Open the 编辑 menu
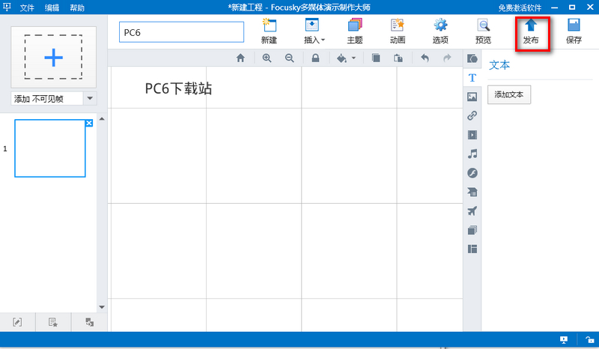This screenshot has height=349, width=599. (x=52, y=7)
